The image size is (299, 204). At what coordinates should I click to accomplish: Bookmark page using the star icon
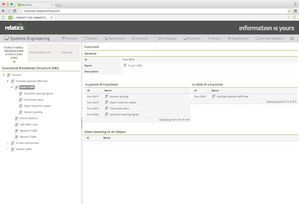click(x=289, y=11)
